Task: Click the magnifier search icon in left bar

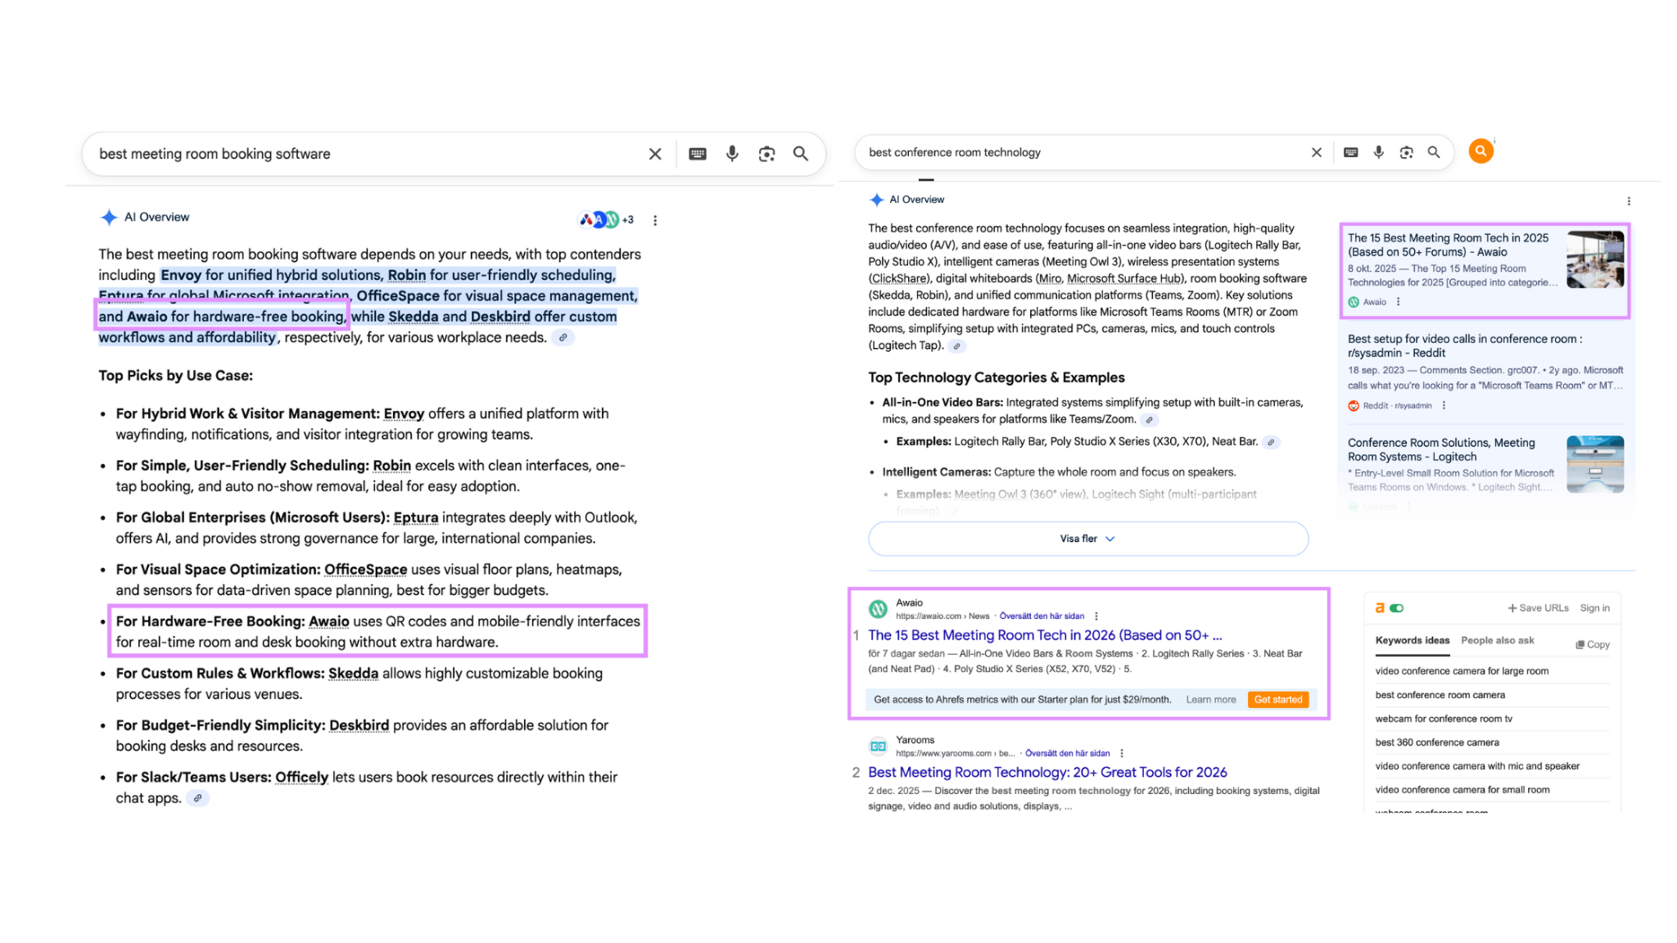Action: coord(801,154)
